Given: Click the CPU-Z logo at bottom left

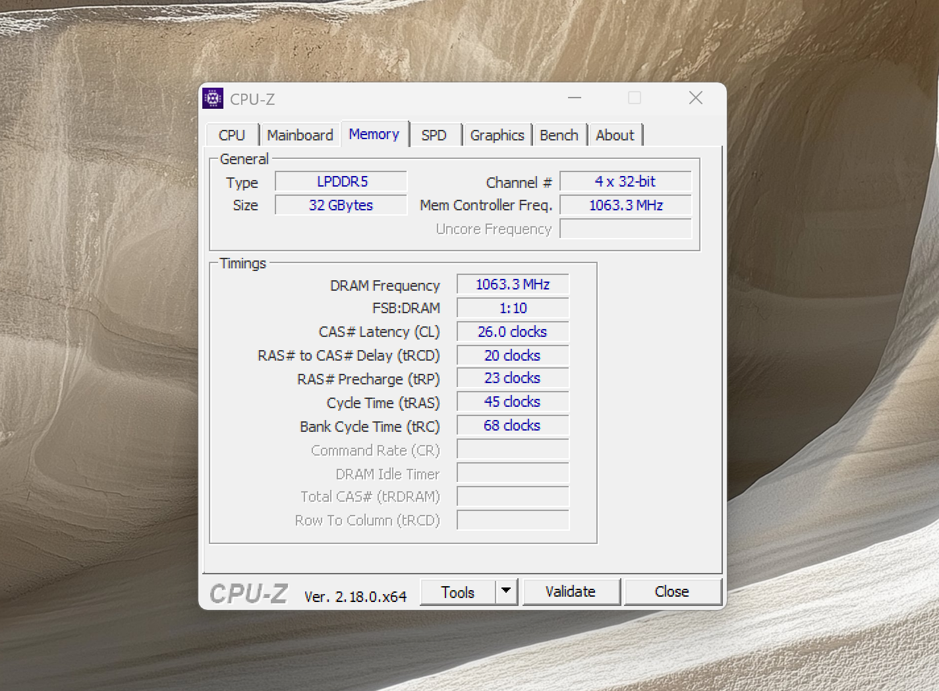Looking at the screenshot, I should click(x=249, y=593).
